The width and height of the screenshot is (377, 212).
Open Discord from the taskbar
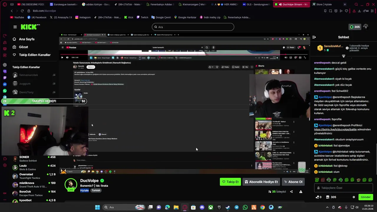tap(202, 207)
